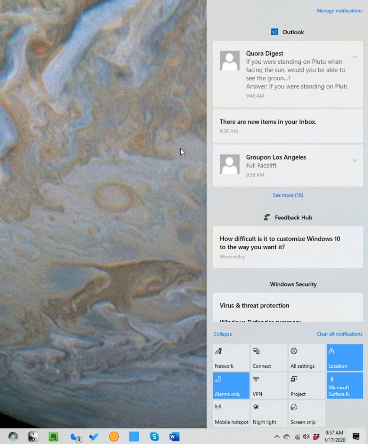Close Action Center via taskbar notification icon
Viewport: 368px width, 444px height.
[x=356, y=437]
